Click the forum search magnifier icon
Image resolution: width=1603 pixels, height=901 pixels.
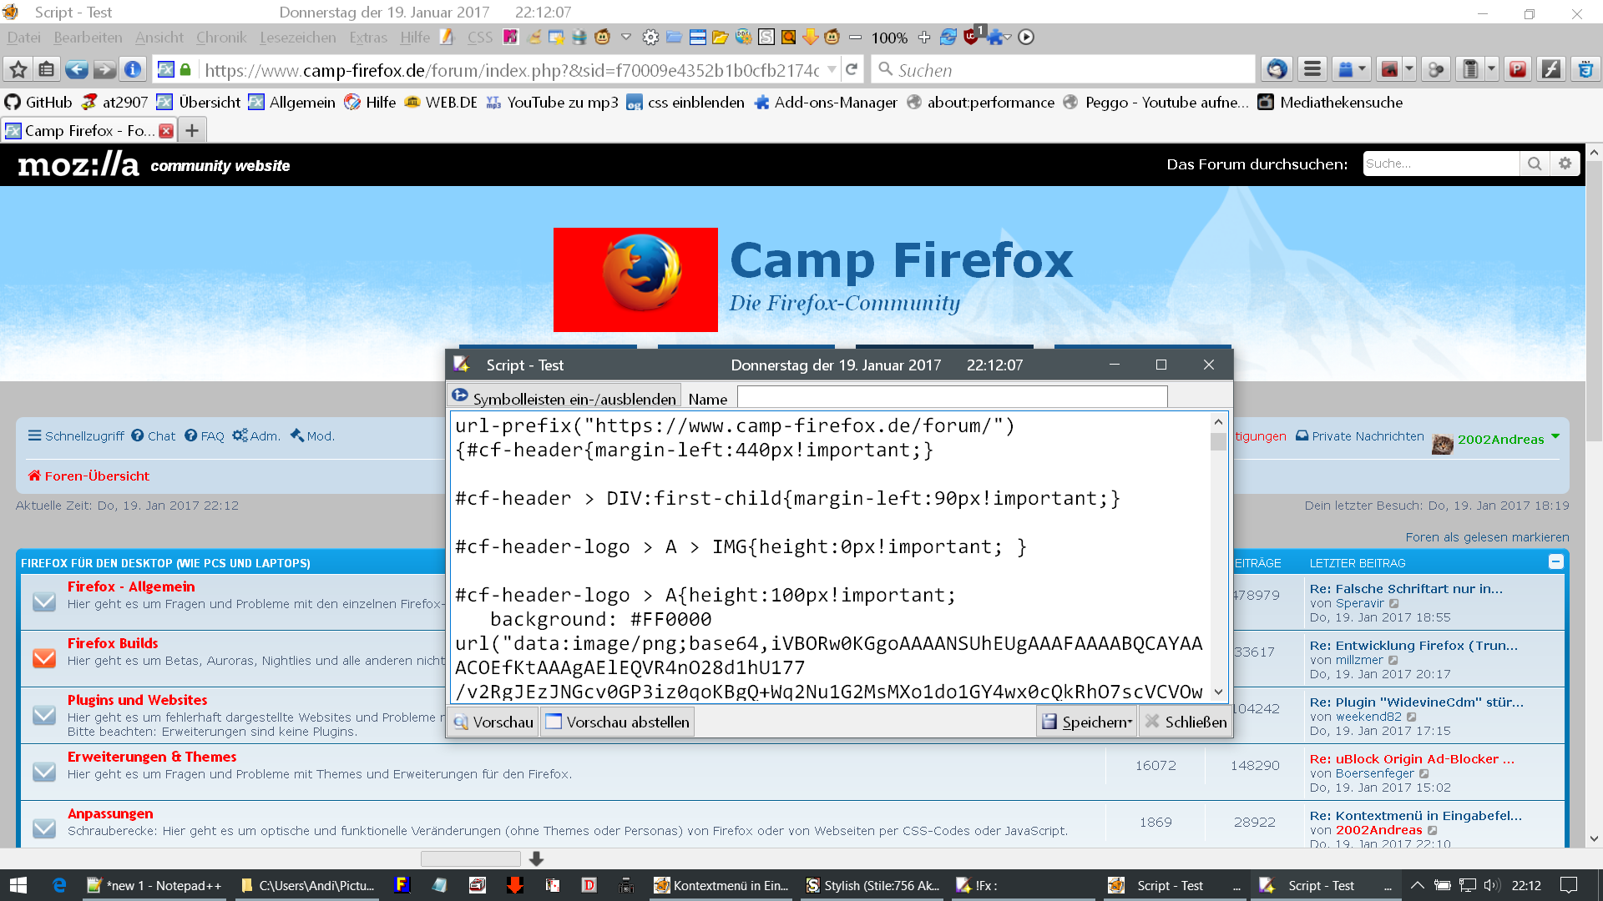(x=1535, y=164)
